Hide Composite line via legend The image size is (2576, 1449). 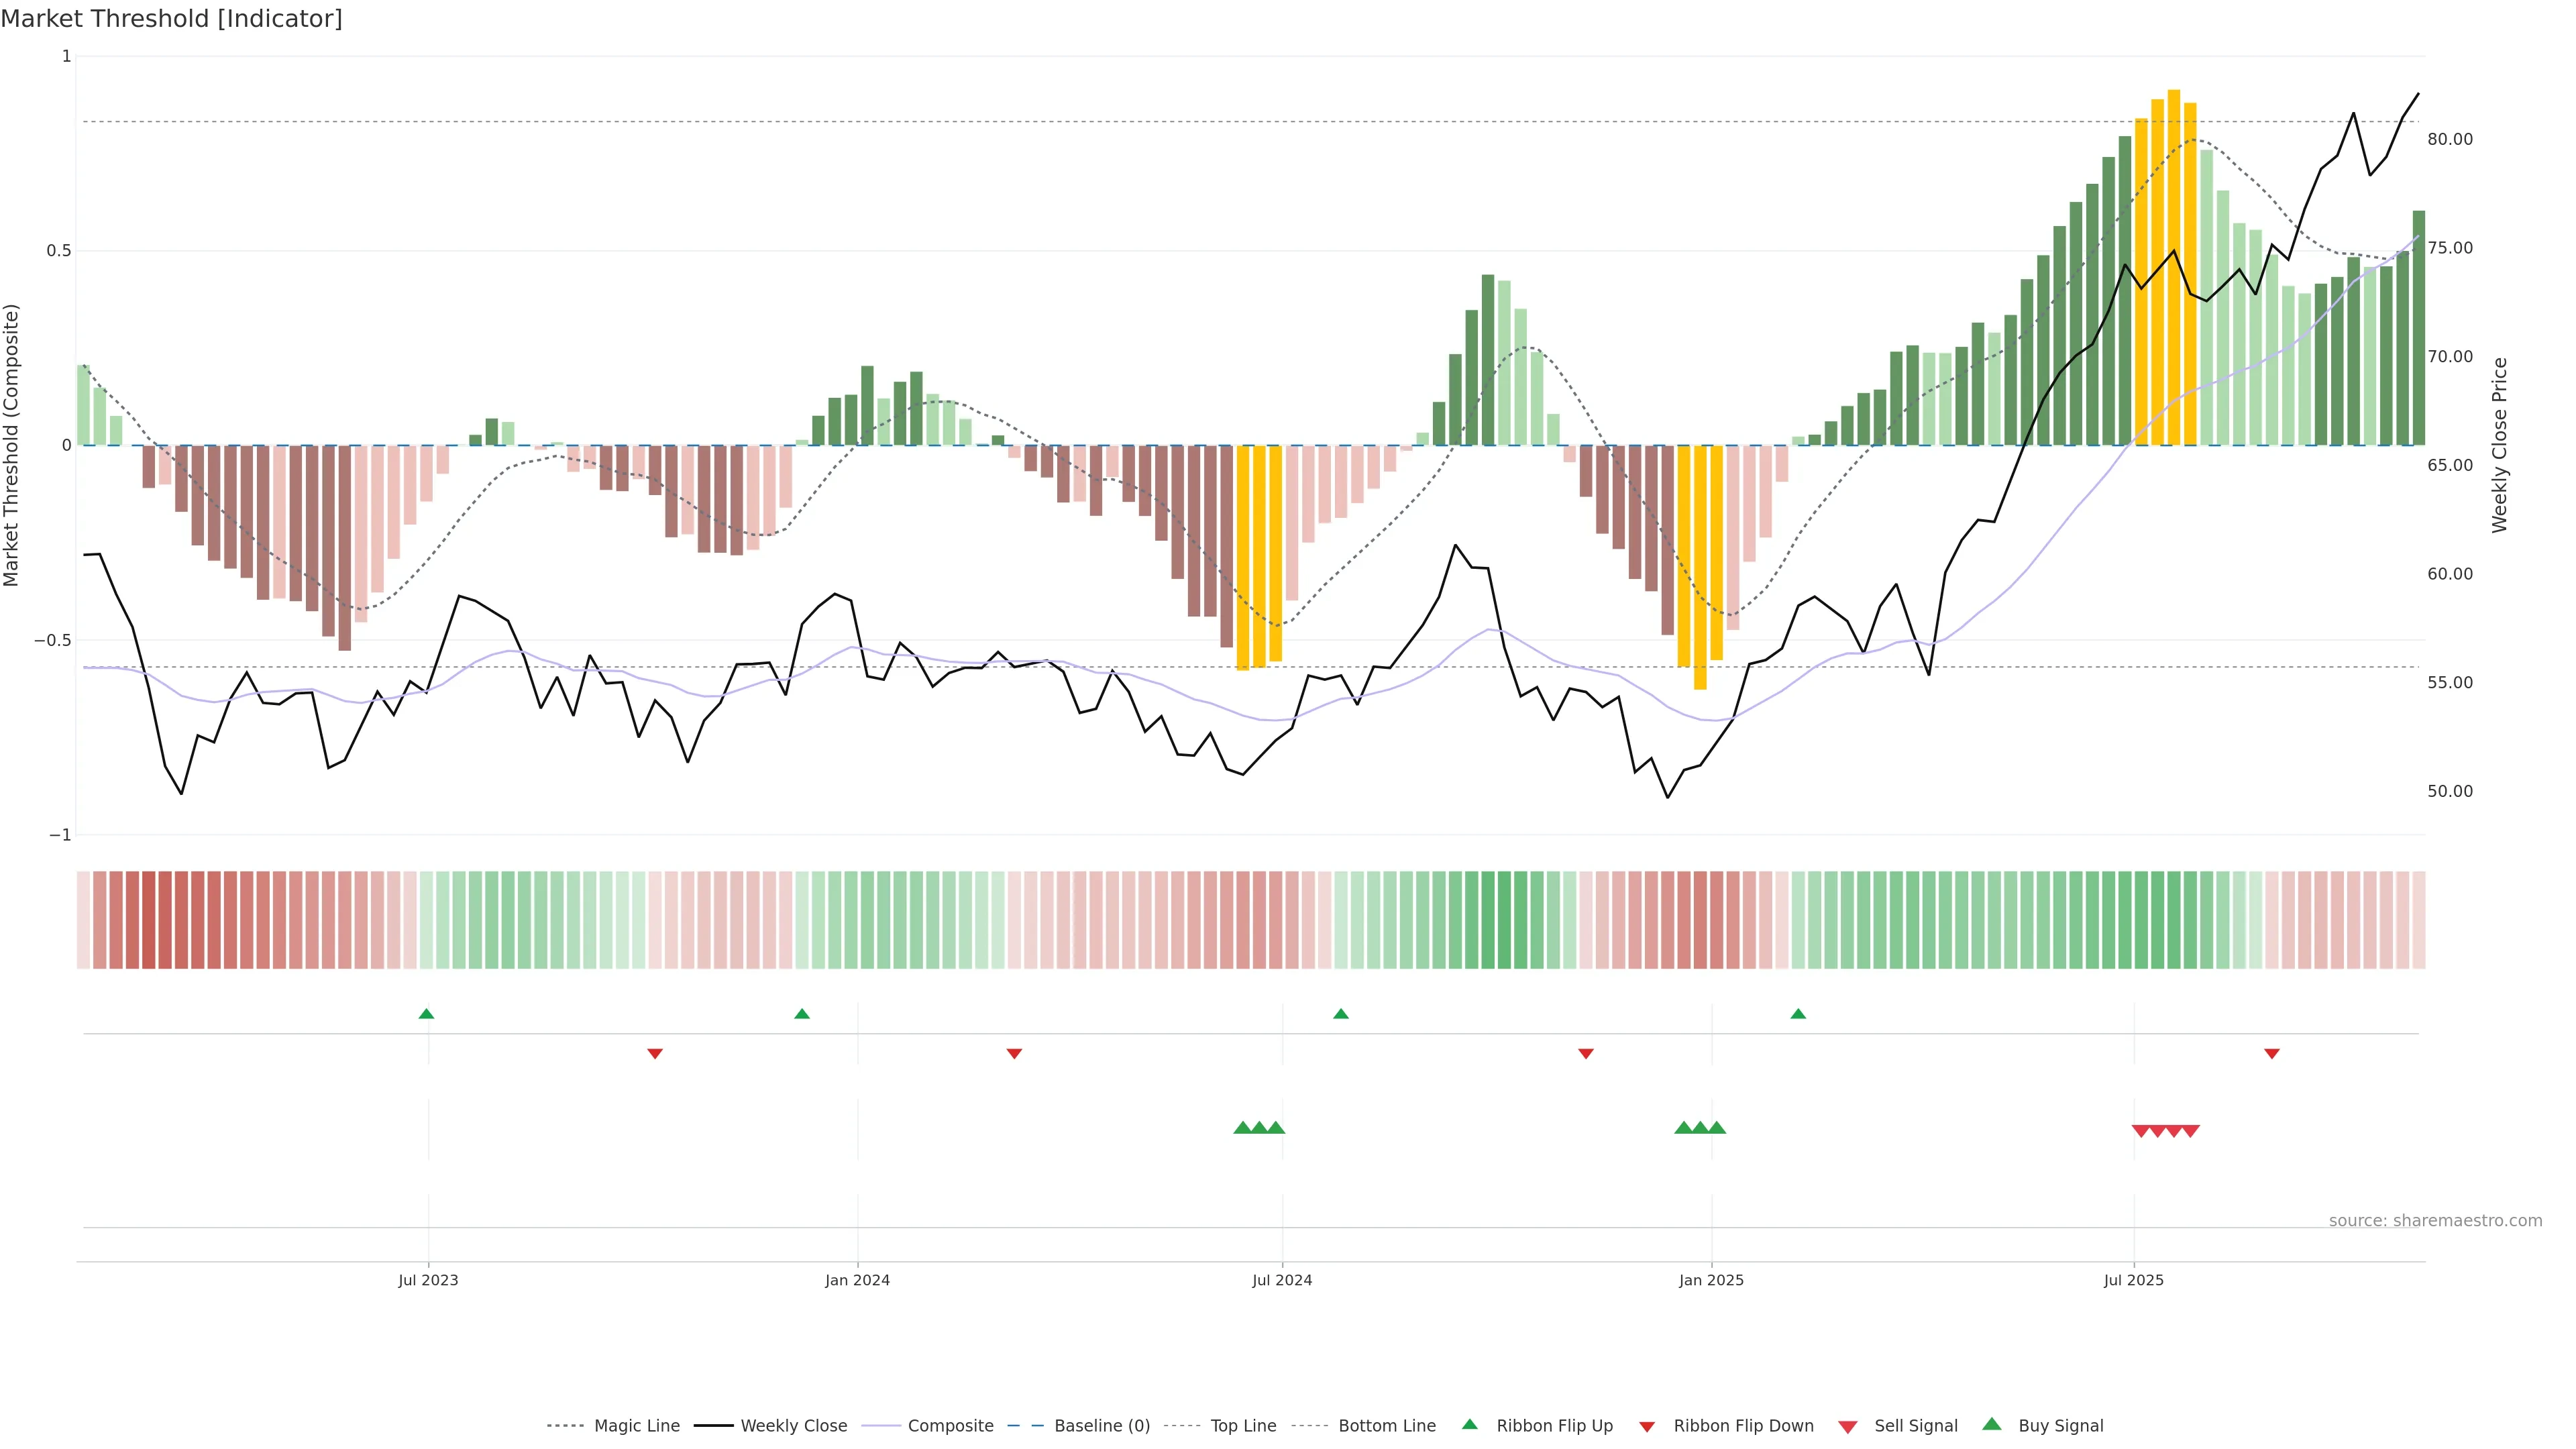[x=950, y=1426]
